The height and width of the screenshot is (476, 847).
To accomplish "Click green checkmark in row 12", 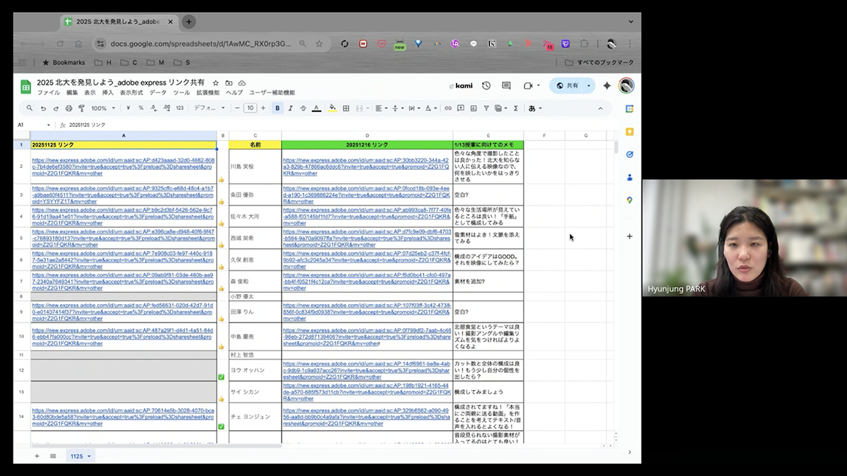I will [221, 377].
